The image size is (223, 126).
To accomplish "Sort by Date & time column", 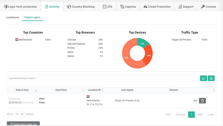I will click(x=22, y=90).
